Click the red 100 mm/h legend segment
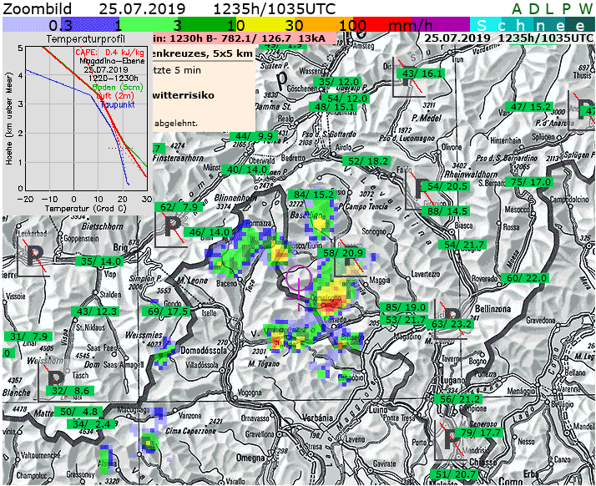Image resolution: width=596 pixels, height=486 pixels. tap(382, 24)
